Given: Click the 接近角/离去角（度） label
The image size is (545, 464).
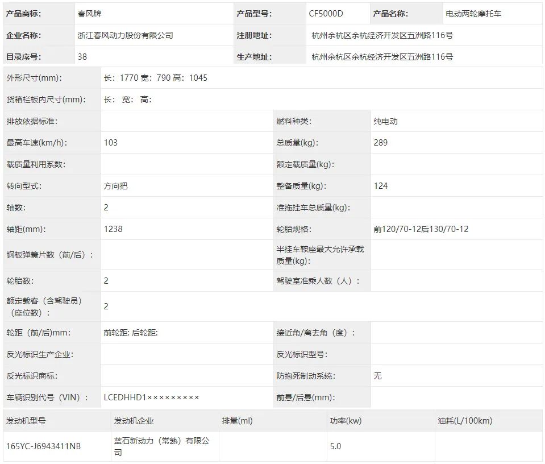Looking at the screenshot, I should pos(315,333).
